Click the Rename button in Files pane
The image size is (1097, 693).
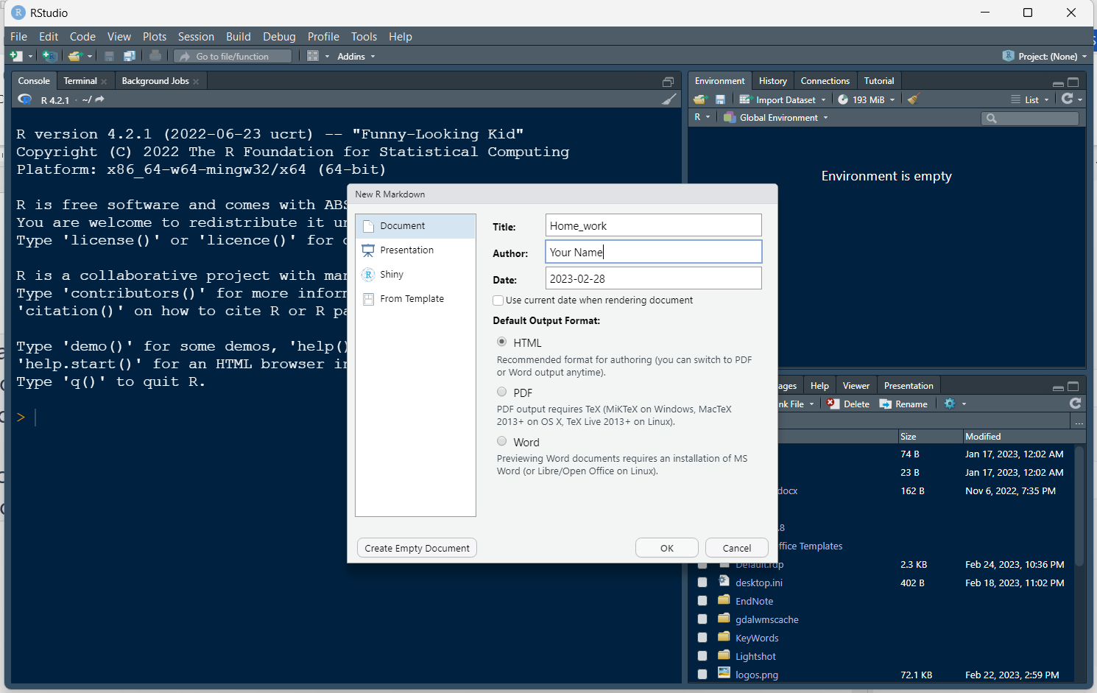(x=903, y=404)
